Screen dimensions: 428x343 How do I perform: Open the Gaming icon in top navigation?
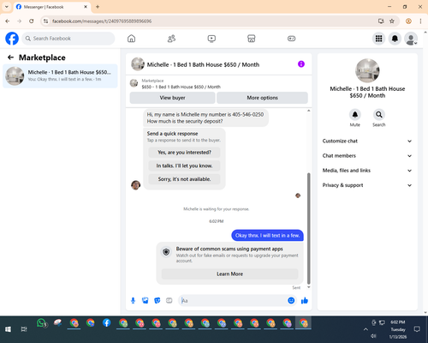click(291, 39)
